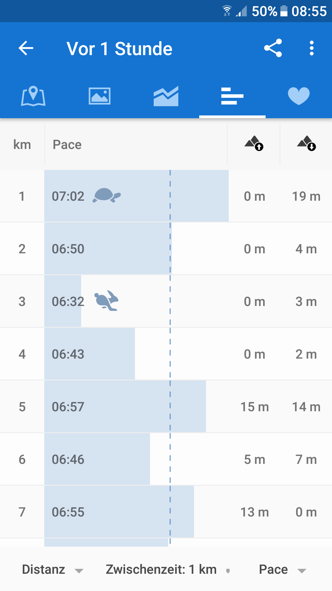Open the Distanz dropdown
Image resolution: width=332 pixels, height=591 pixels.
coord(53,570)
